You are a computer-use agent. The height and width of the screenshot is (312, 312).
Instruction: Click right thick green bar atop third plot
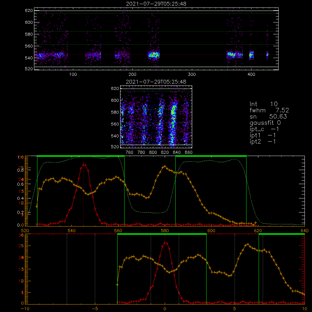pos(211,156)
